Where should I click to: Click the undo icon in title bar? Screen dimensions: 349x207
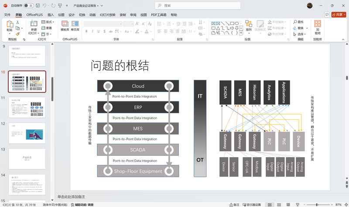tap(44, 6)
